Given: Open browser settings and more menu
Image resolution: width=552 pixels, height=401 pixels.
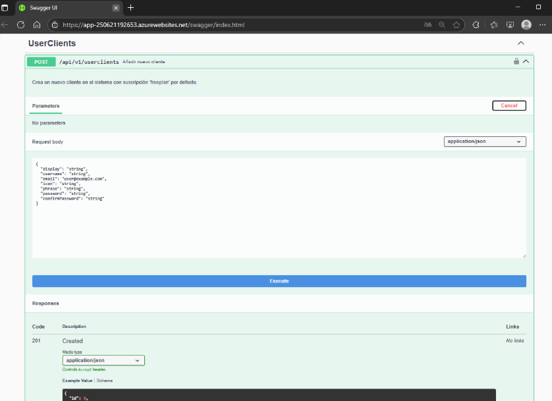Looking at the screenshot, I should (543, 24).
